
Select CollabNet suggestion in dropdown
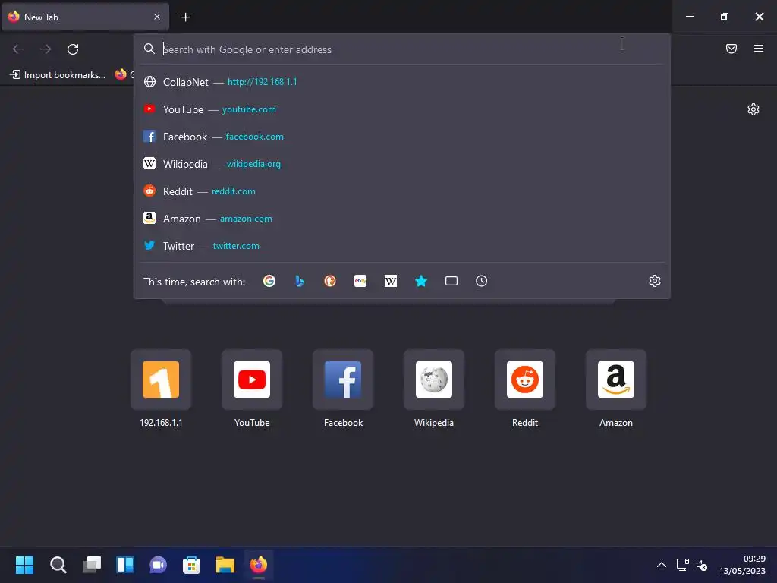coord(401,82)
